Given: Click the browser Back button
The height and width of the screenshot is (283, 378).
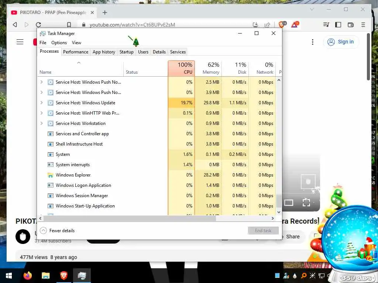Looking at the screenshot, I should coord(15,25).
